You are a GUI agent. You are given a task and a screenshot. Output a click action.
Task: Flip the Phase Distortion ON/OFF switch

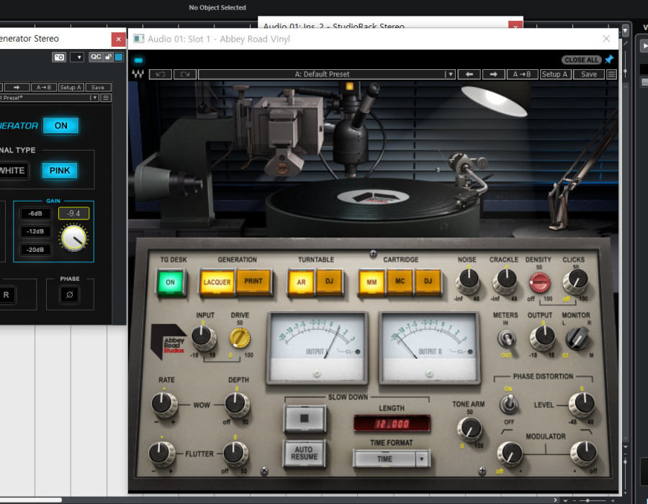click(x=509, y=405)
